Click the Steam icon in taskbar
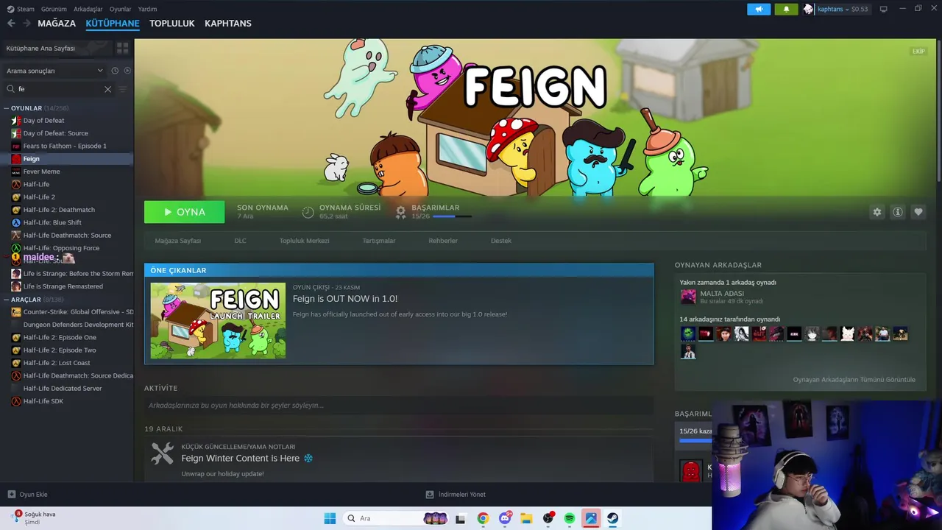The height and width of the screenshot is (530, 942). (612, 518)
